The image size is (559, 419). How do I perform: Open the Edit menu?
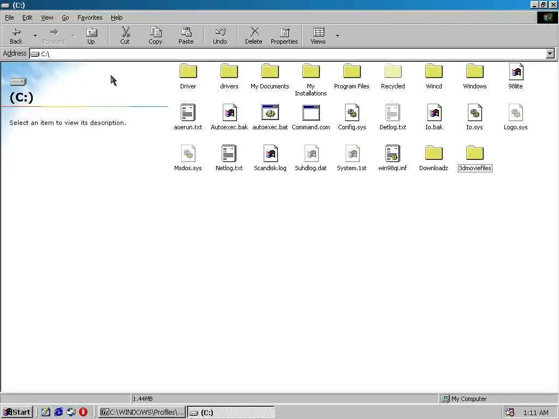coord(27,17)
